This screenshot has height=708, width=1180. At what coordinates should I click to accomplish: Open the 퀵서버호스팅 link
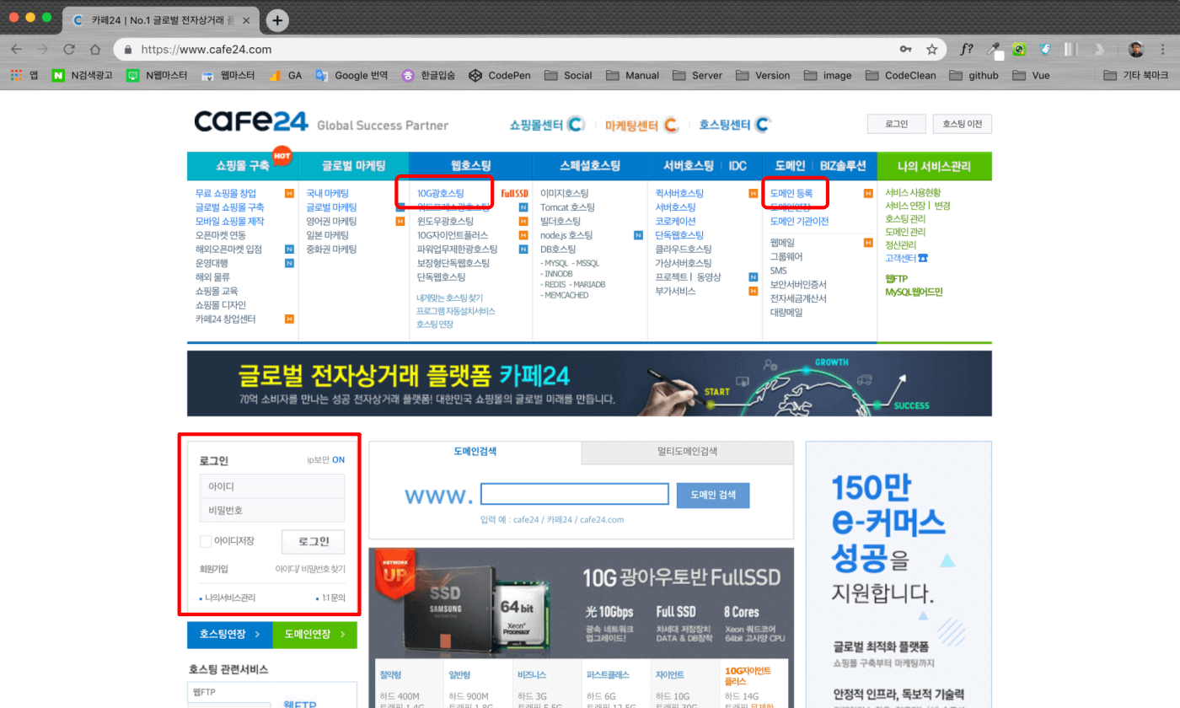coord(679,193)
